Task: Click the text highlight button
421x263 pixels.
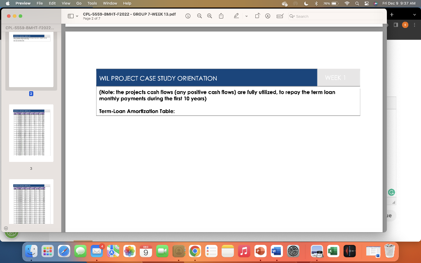Action: point(268,16)
